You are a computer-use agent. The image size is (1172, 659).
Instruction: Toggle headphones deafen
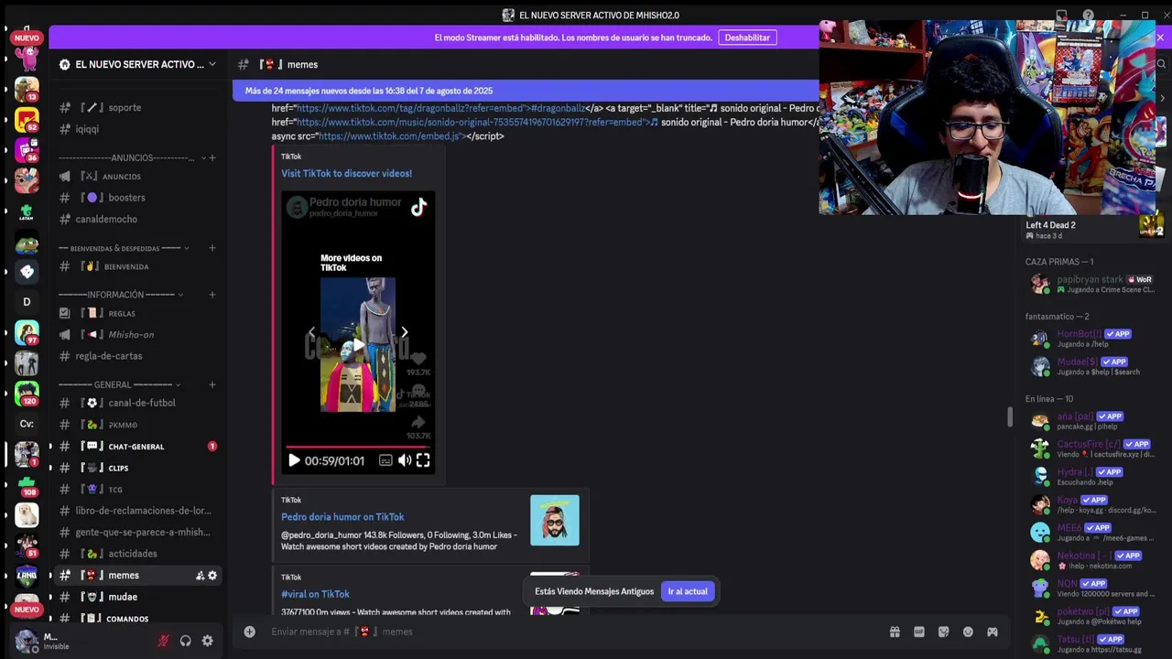click(186, 641)
